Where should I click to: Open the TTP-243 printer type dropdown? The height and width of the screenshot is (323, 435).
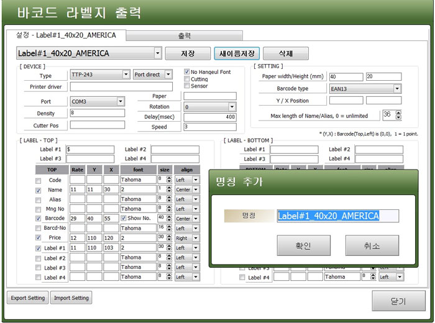(126, 75)
